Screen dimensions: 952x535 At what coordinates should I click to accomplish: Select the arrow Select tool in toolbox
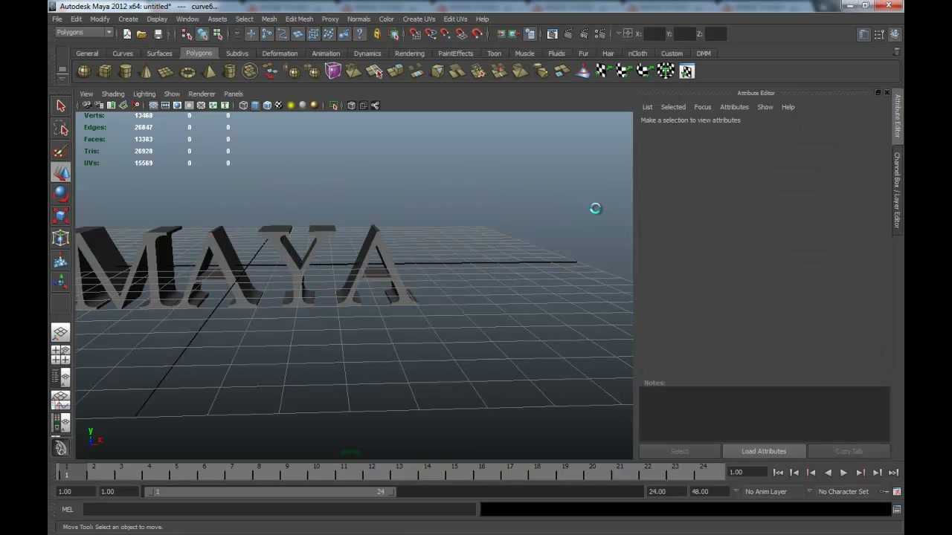click(x=61, y=106)
